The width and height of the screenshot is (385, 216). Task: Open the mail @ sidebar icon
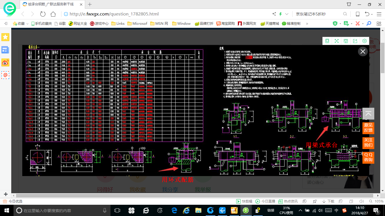[6, 75]
